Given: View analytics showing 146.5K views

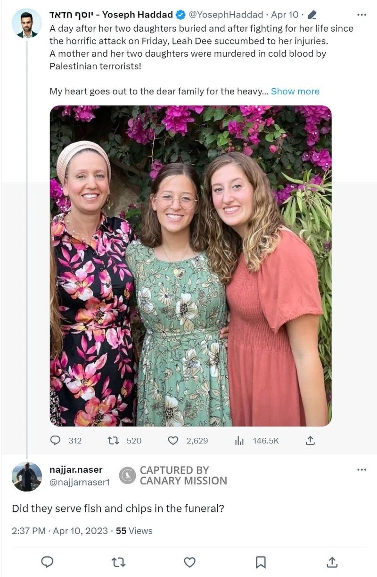Looking at the screenshot, I should click(240, 441).
